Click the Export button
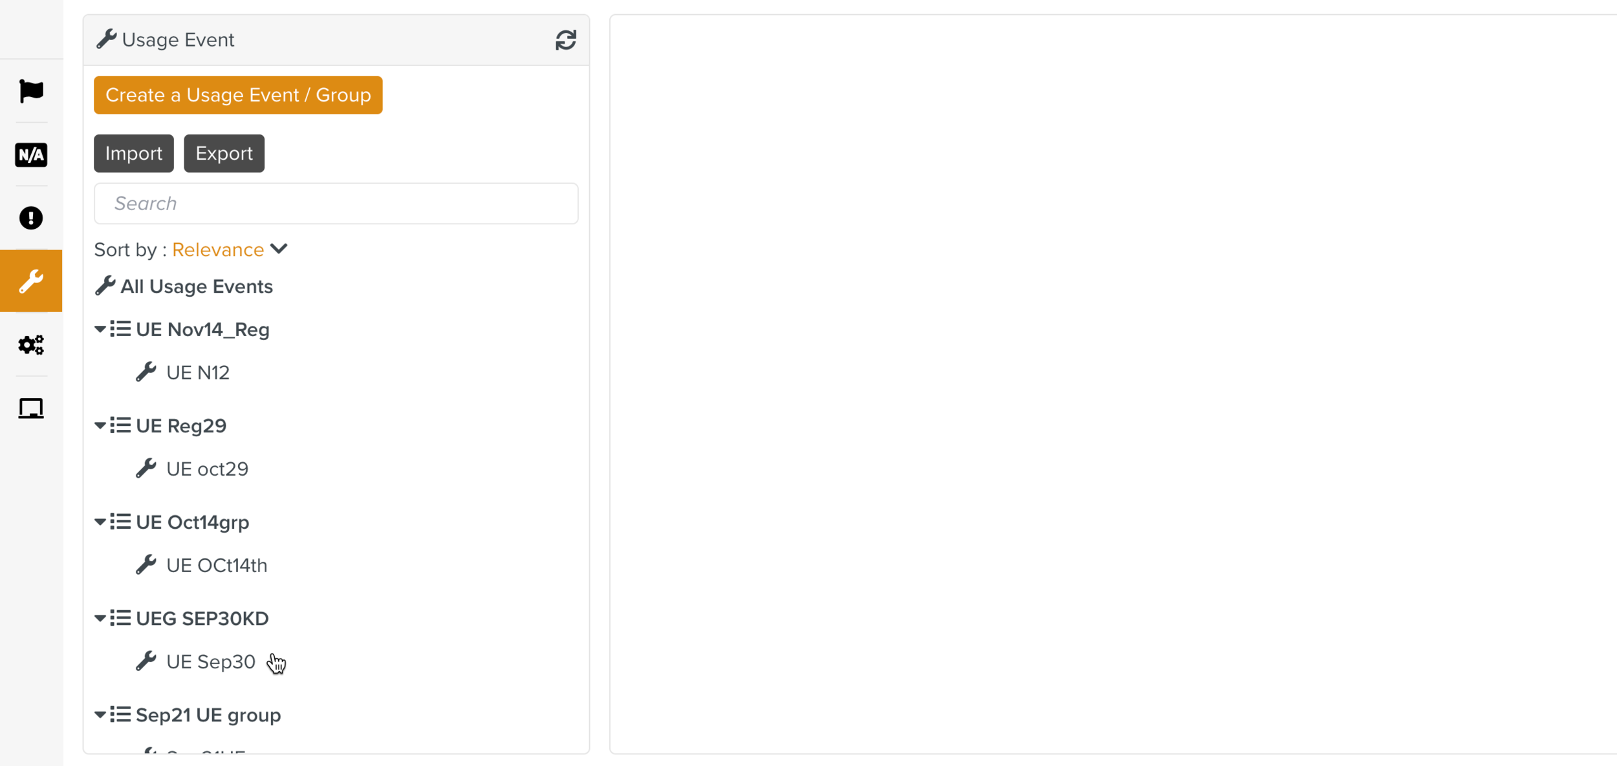The height and width of the screenshot is (766, 1617). [224, 153]
